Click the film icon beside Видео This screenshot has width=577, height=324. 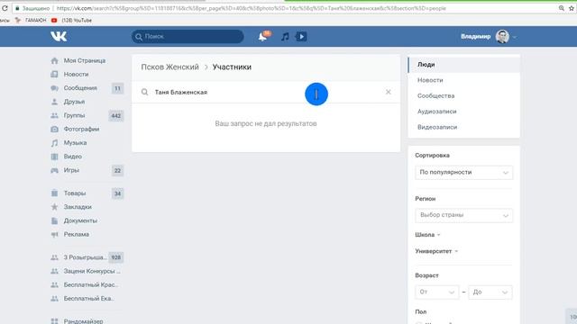click(x=54, y=157)
